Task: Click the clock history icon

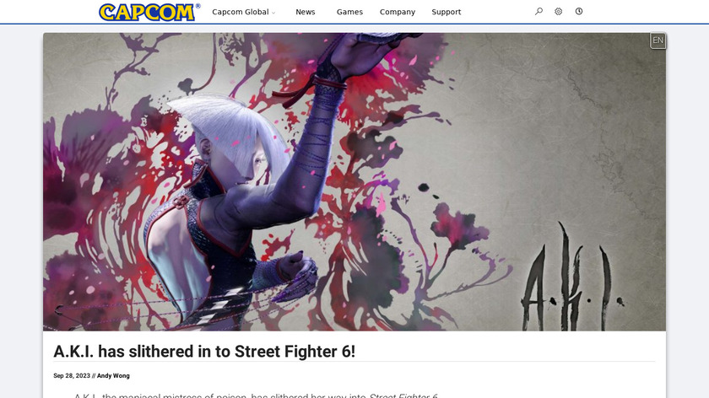Action: 579,11
